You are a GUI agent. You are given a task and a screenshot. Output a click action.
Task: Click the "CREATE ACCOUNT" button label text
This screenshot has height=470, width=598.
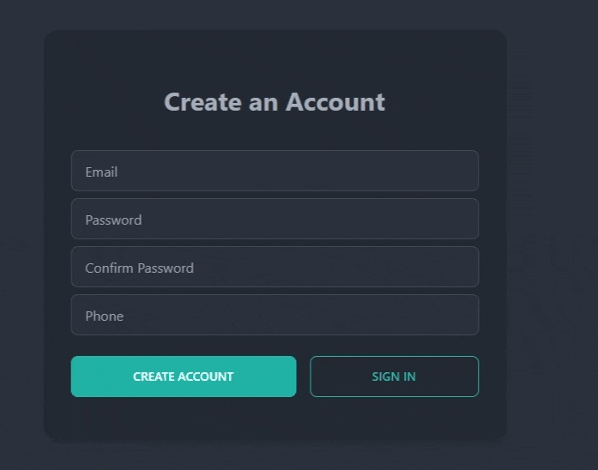tap(183, 377)
